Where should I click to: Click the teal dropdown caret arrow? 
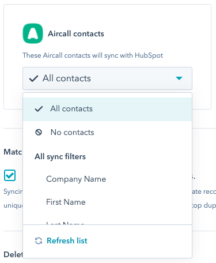(179, 78)
